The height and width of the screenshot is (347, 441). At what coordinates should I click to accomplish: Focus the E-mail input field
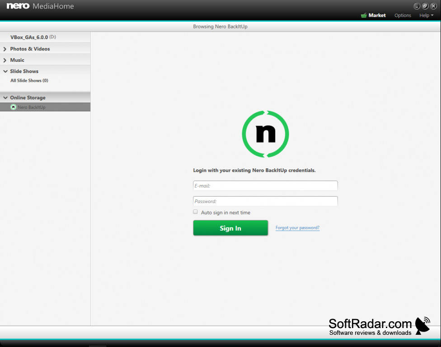265,186
